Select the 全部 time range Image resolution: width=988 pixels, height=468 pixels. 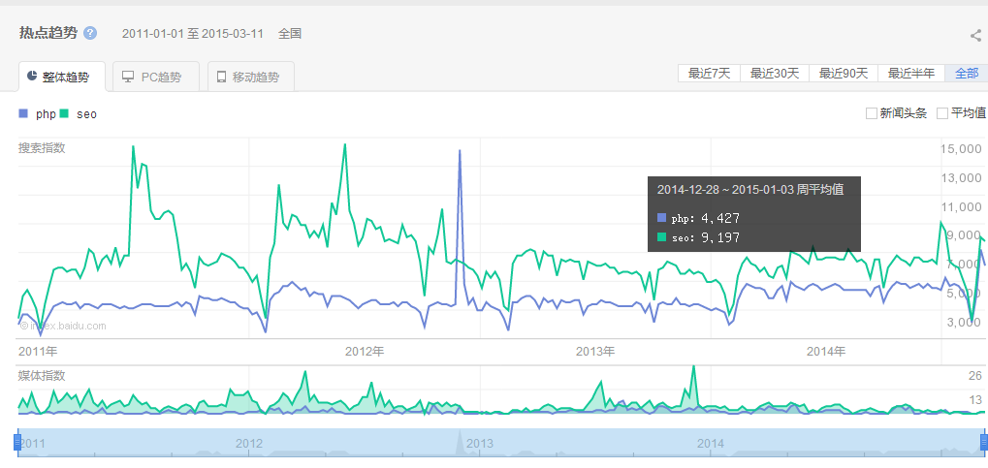(x=967, y=73)
